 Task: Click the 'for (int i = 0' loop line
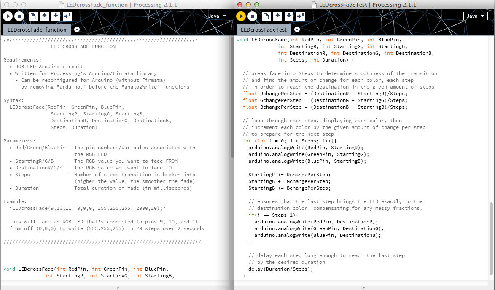pos(290,141)
